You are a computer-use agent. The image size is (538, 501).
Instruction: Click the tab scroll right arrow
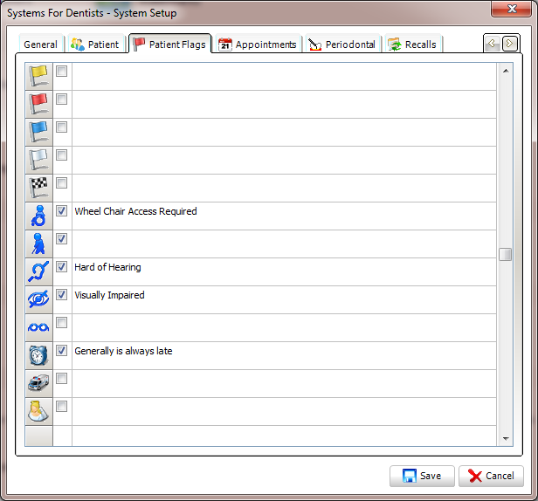(x=509, y=44)
